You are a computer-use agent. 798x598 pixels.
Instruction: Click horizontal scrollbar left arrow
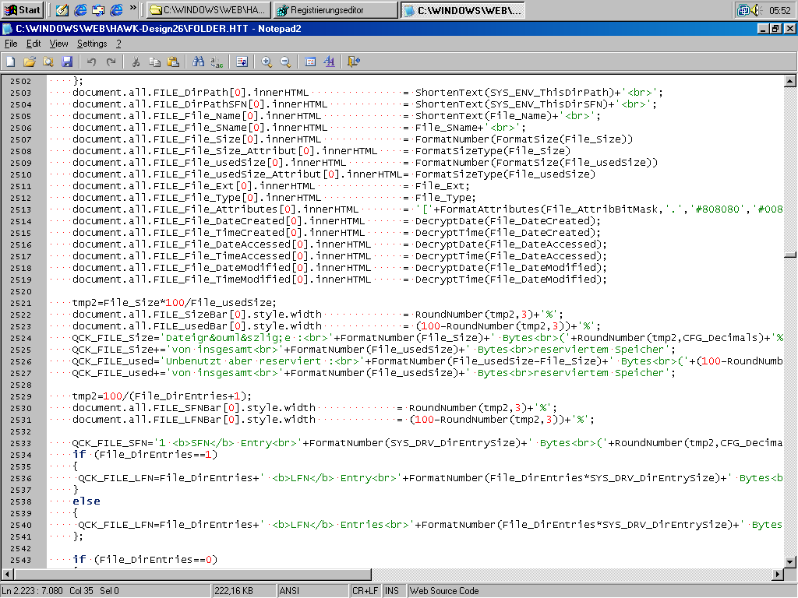[x=7, y=574]
